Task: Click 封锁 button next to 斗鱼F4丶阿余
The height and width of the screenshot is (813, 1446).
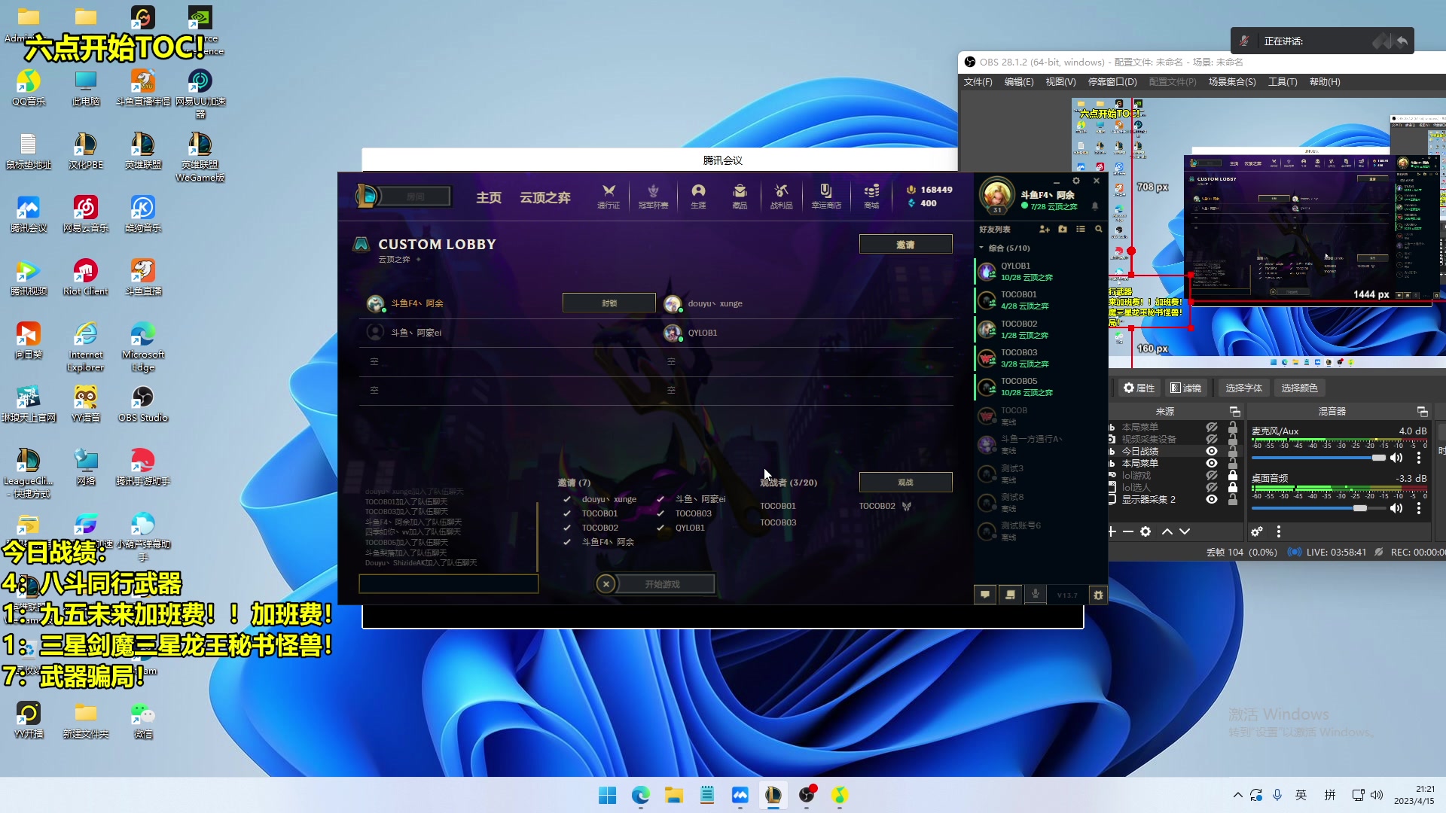Action: tap(609, 303)
